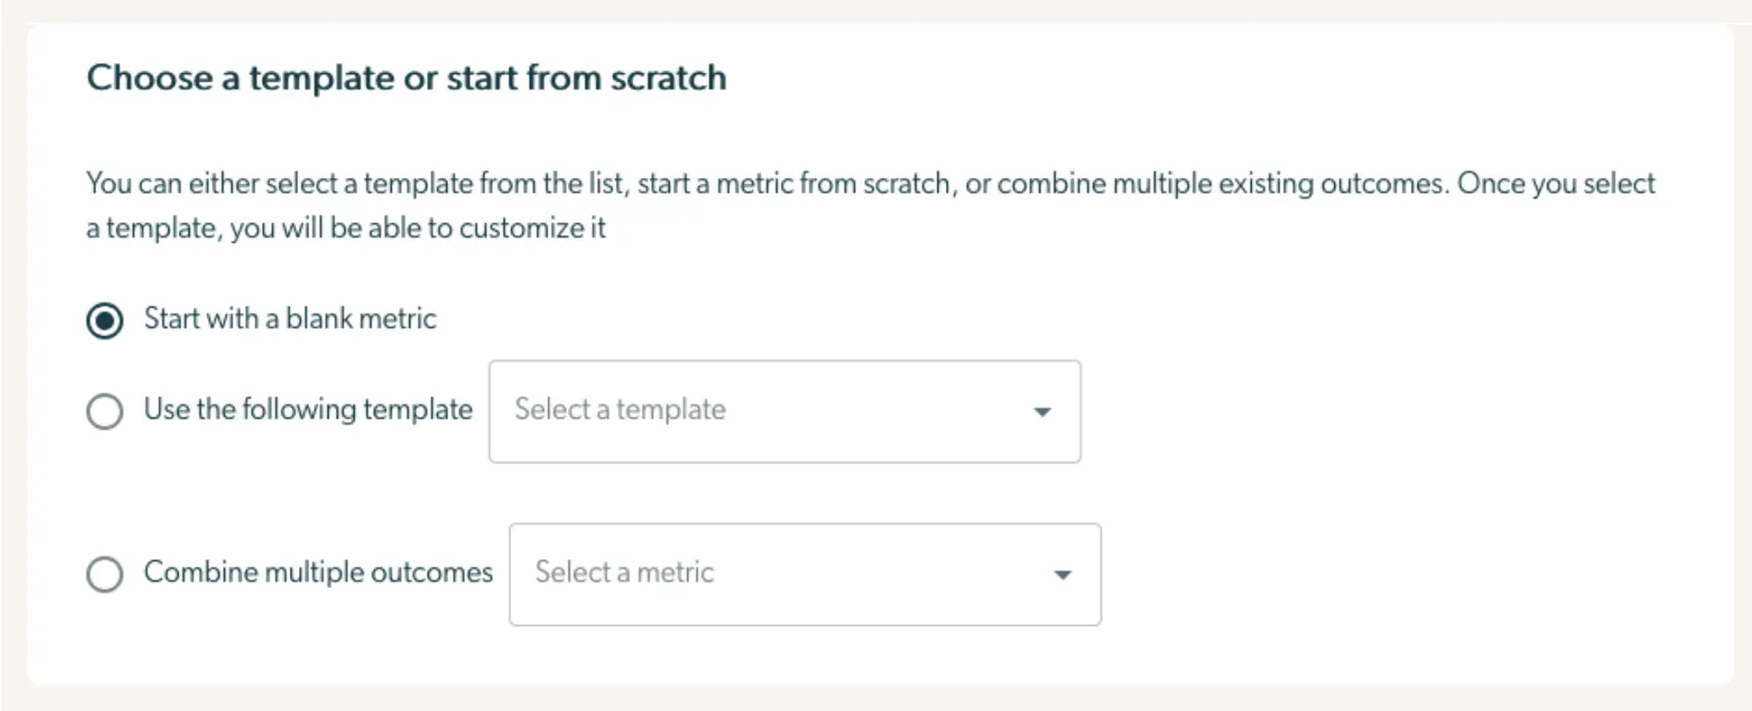This screenshot has height=711, width=1752.
Task: Open the 'Select a template' dropdown
Action: coord(785,411)
